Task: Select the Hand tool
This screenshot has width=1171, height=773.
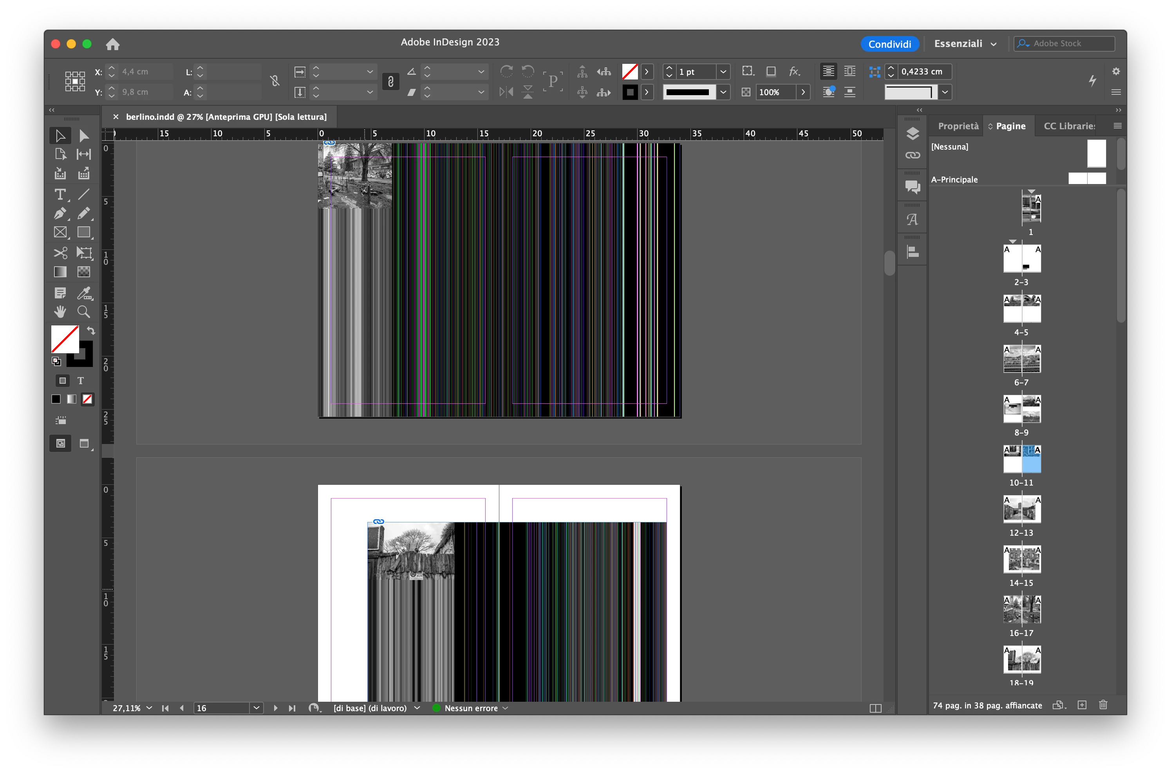Action: (60, 312)
